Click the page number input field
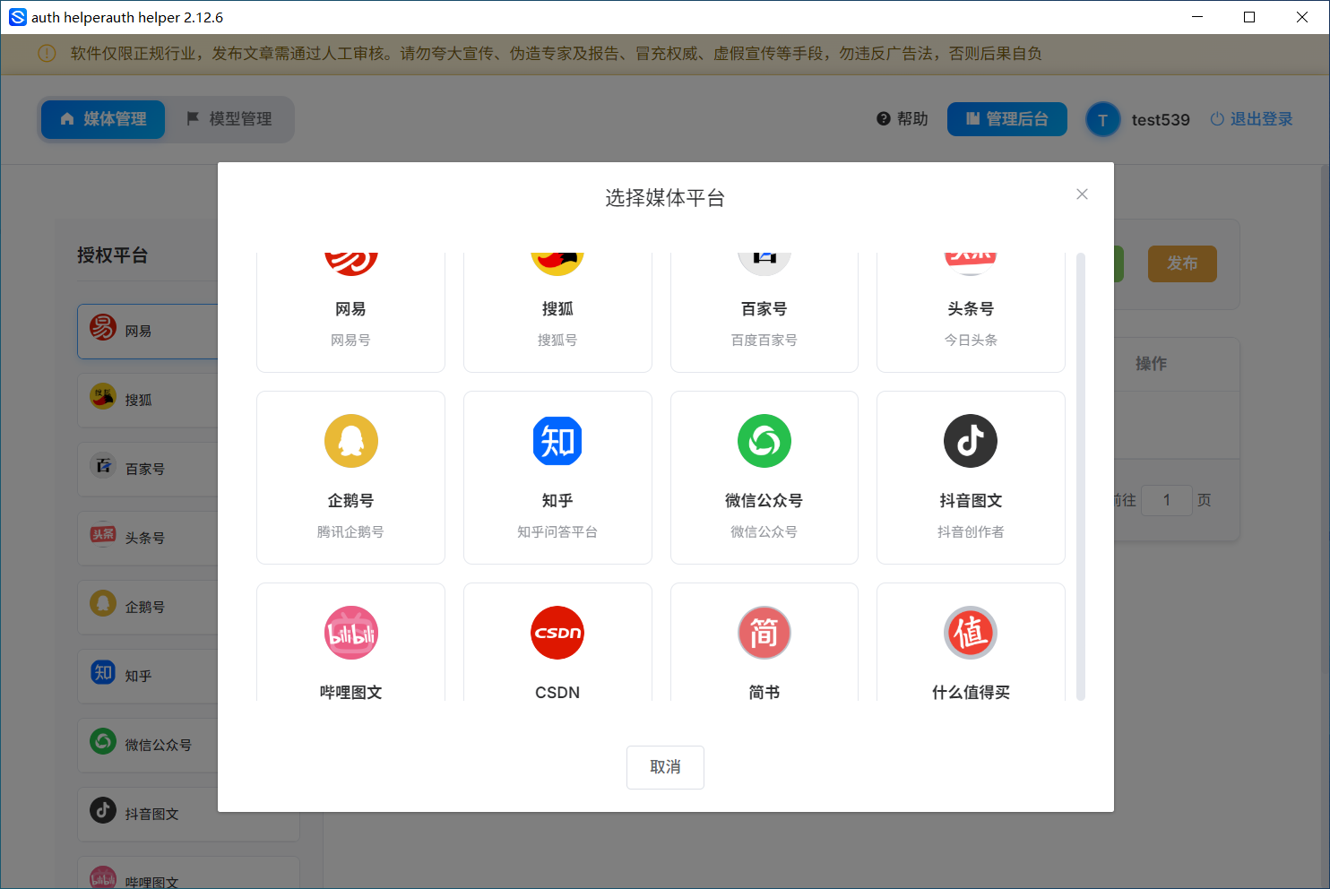The width and height of the screenshot is (1330, 889). [x=1166, y=500]
